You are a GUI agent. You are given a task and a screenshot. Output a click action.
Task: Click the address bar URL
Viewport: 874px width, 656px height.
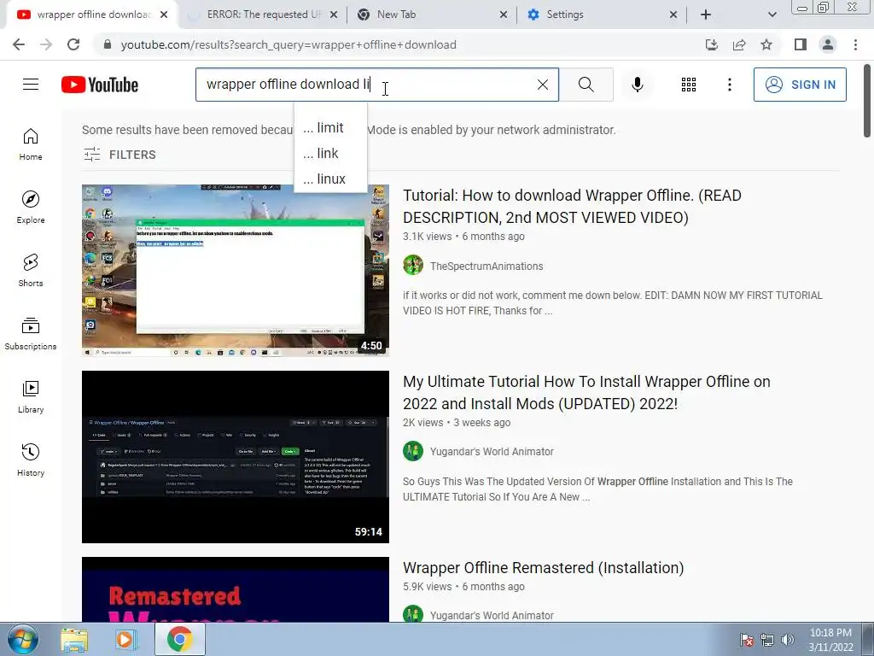coord(288,44)
